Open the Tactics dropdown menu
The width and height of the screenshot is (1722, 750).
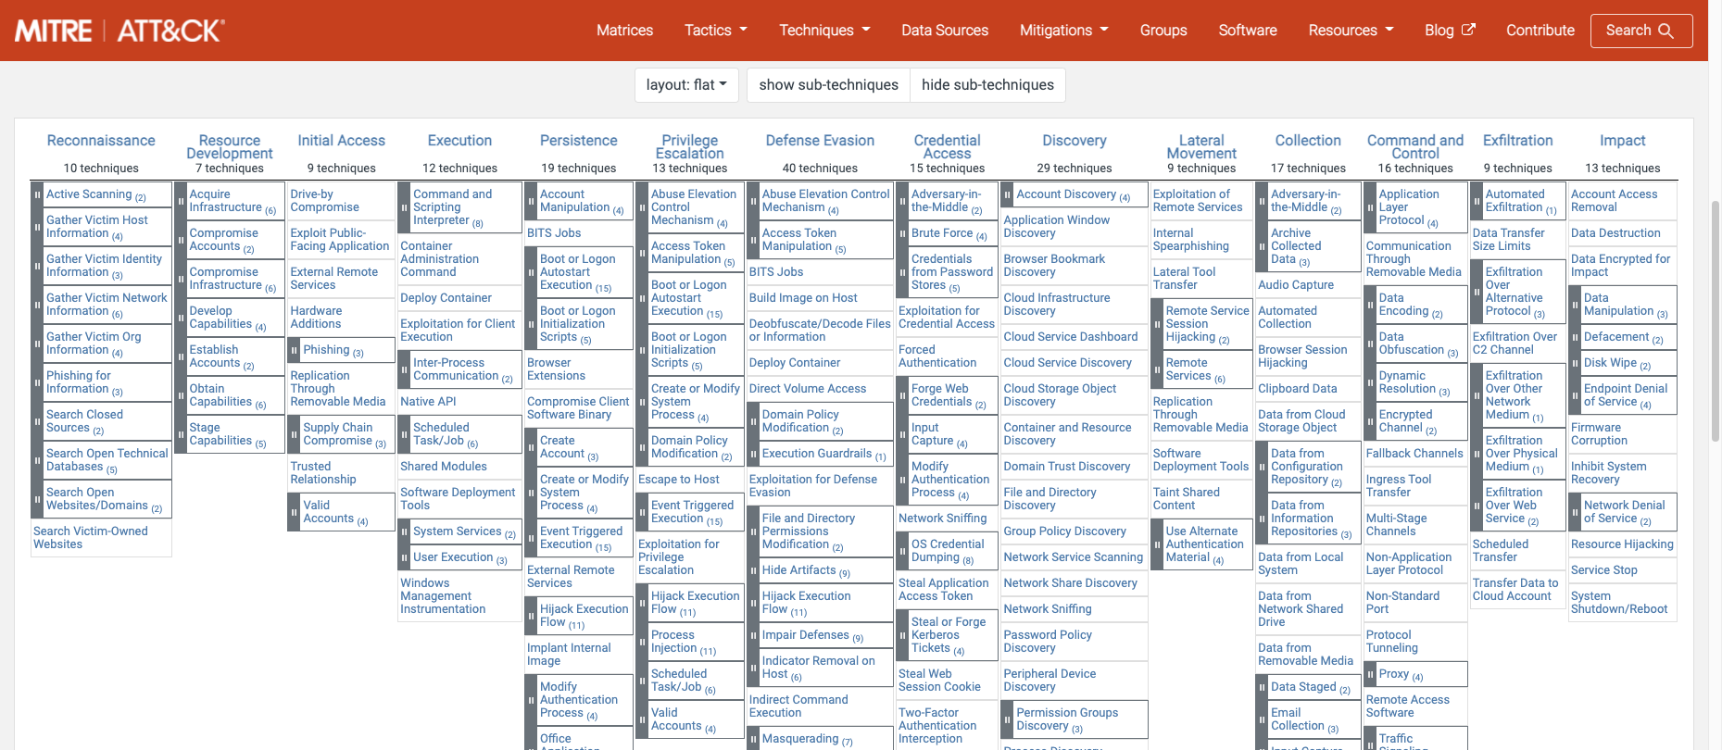715,31
